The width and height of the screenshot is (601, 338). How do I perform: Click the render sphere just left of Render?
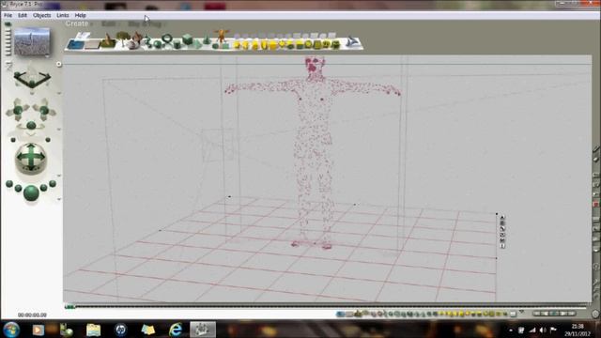[x=18, y=188]
